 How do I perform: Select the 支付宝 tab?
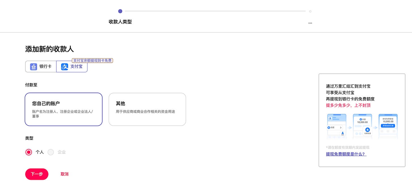[72, 67]
